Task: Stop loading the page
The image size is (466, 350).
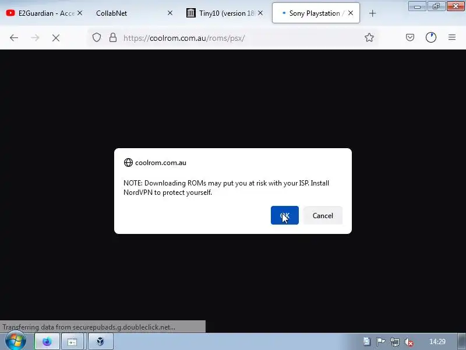Action: [56, 38]
